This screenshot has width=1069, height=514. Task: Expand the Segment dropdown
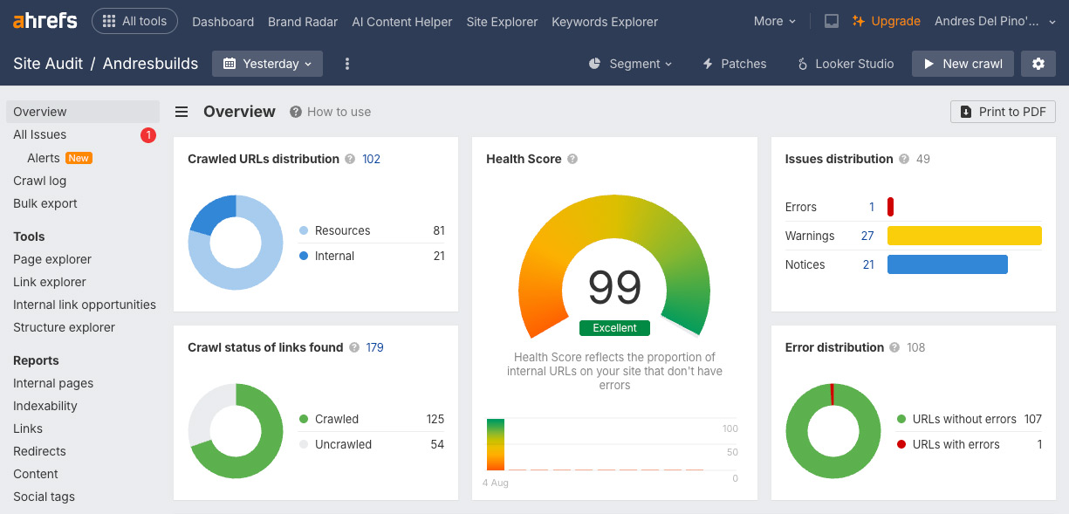630,64
